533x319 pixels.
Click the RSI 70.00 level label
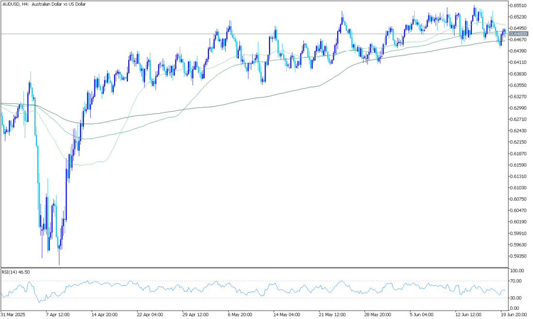[x=516, y=281]
